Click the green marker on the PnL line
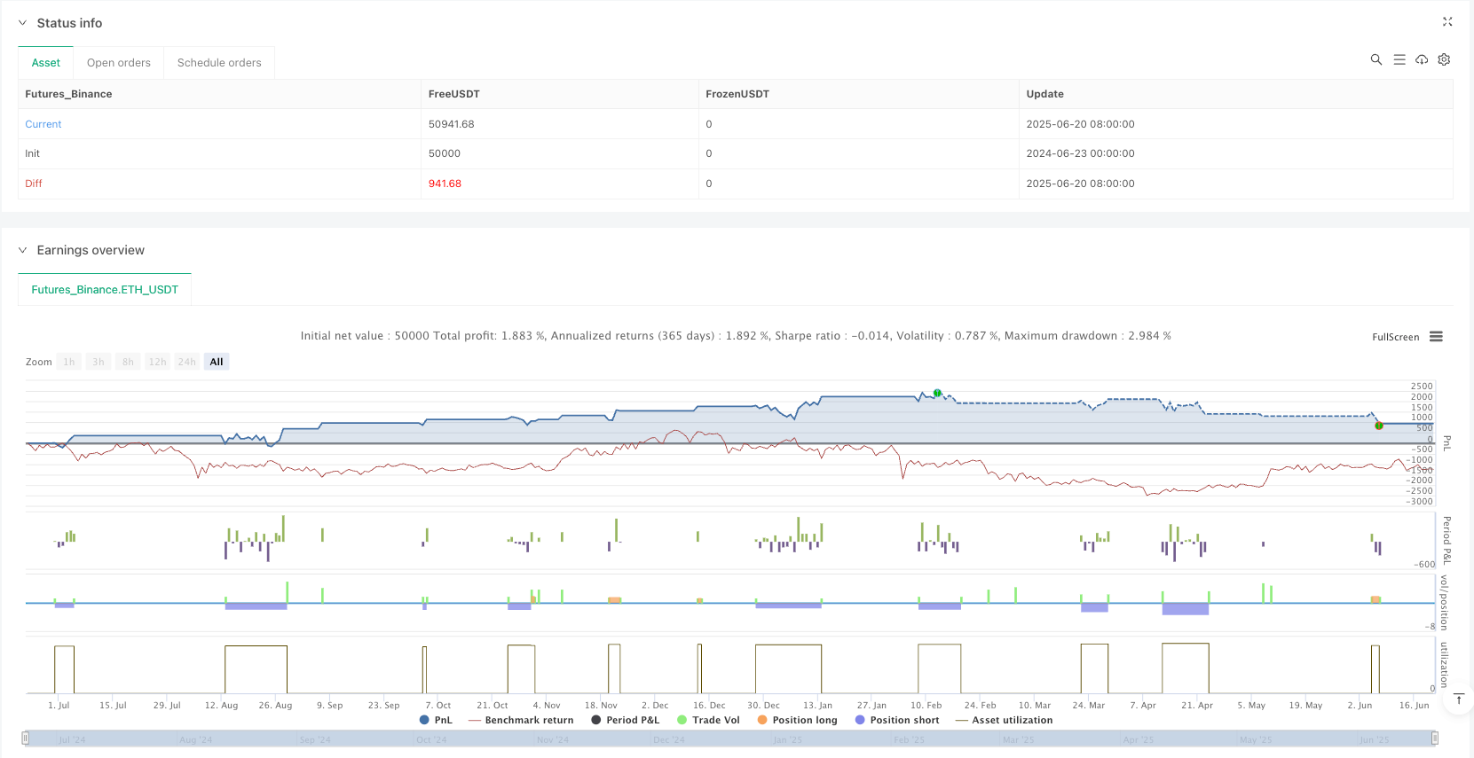This screenshot has height=758, width=1474. coord(937,393)
